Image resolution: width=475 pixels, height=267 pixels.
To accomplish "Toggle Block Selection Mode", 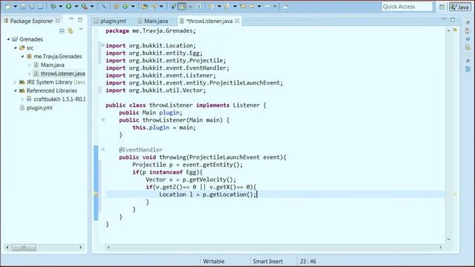I will [x=190, y=7].
